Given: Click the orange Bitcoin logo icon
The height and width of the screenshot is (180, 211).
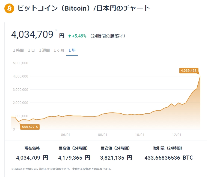Looking at the screenshot, I should click(x=9, y=8).
